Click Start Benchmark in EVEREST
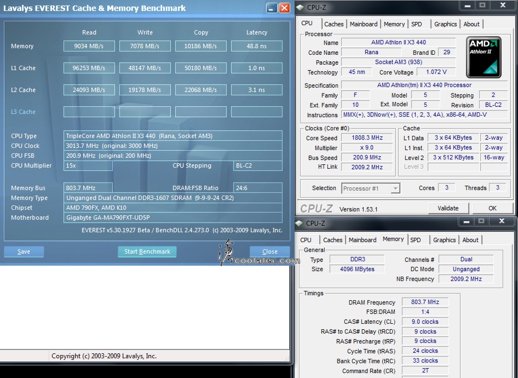 click(147, 251)
